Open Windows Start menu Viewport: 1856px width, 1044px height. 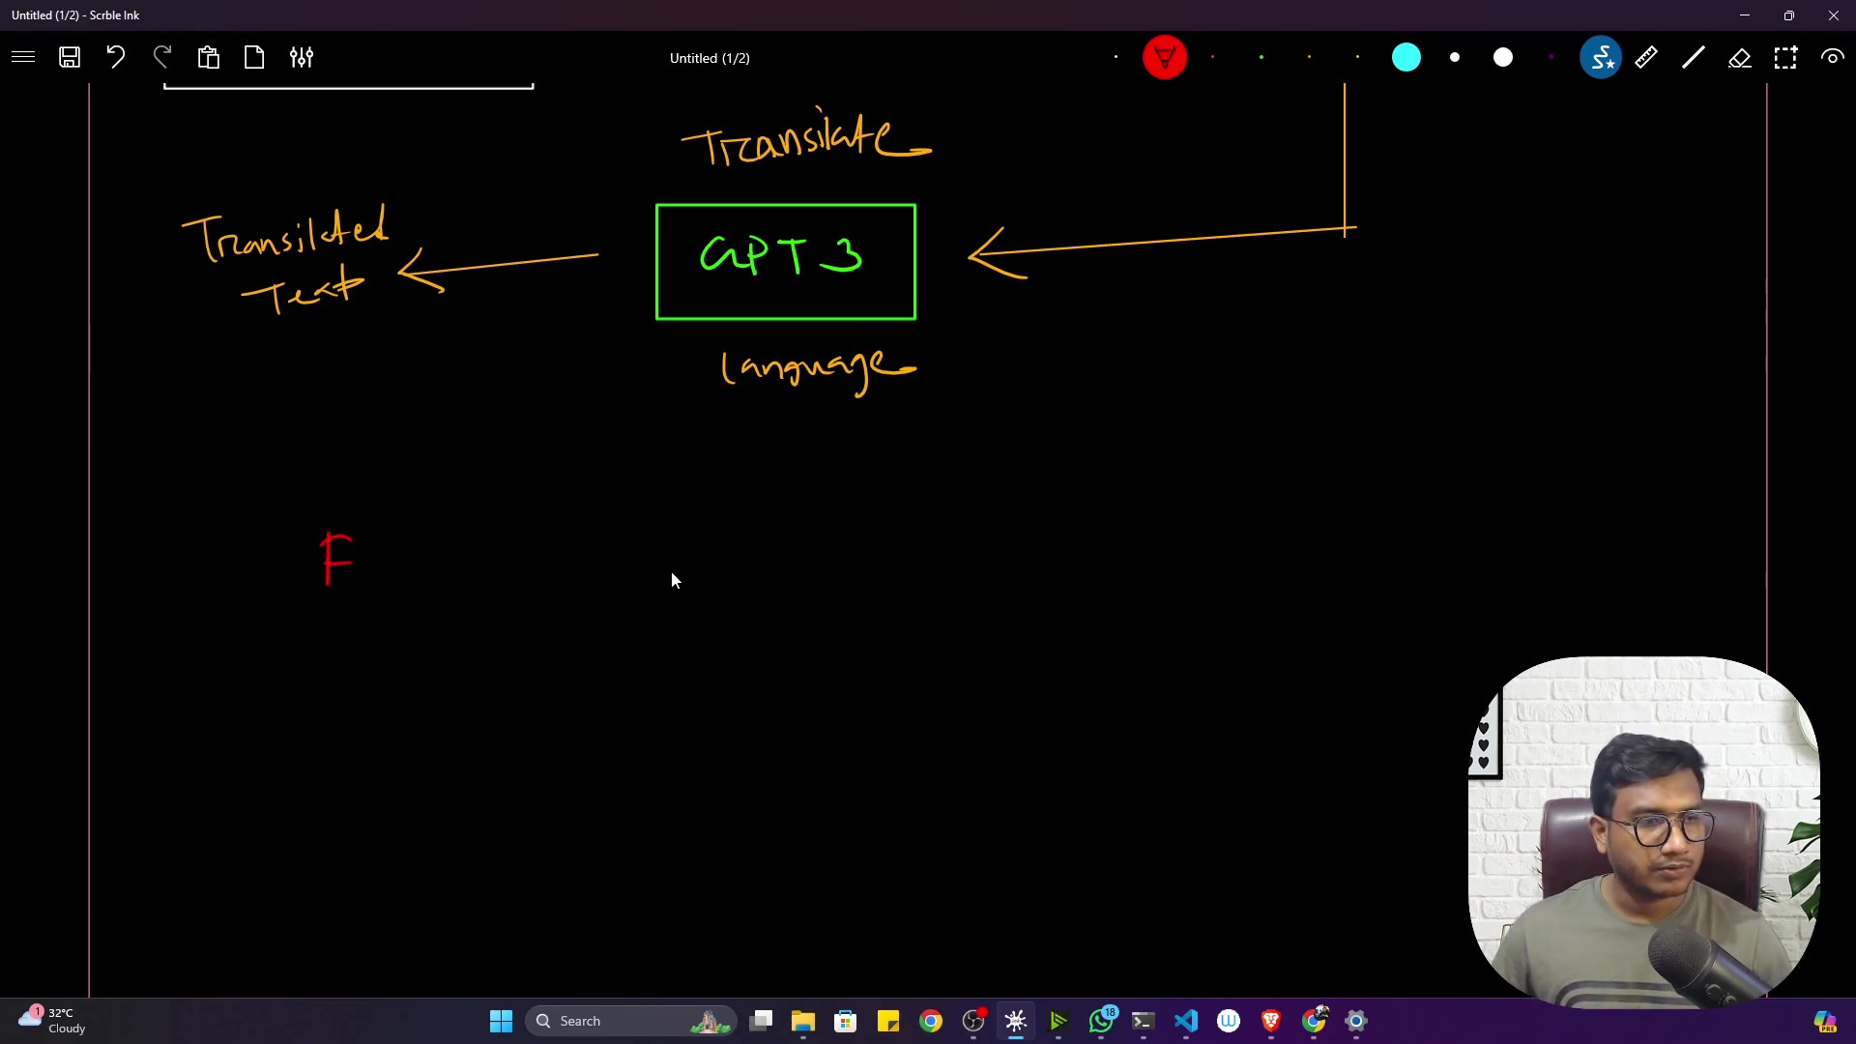point(501,1021)
